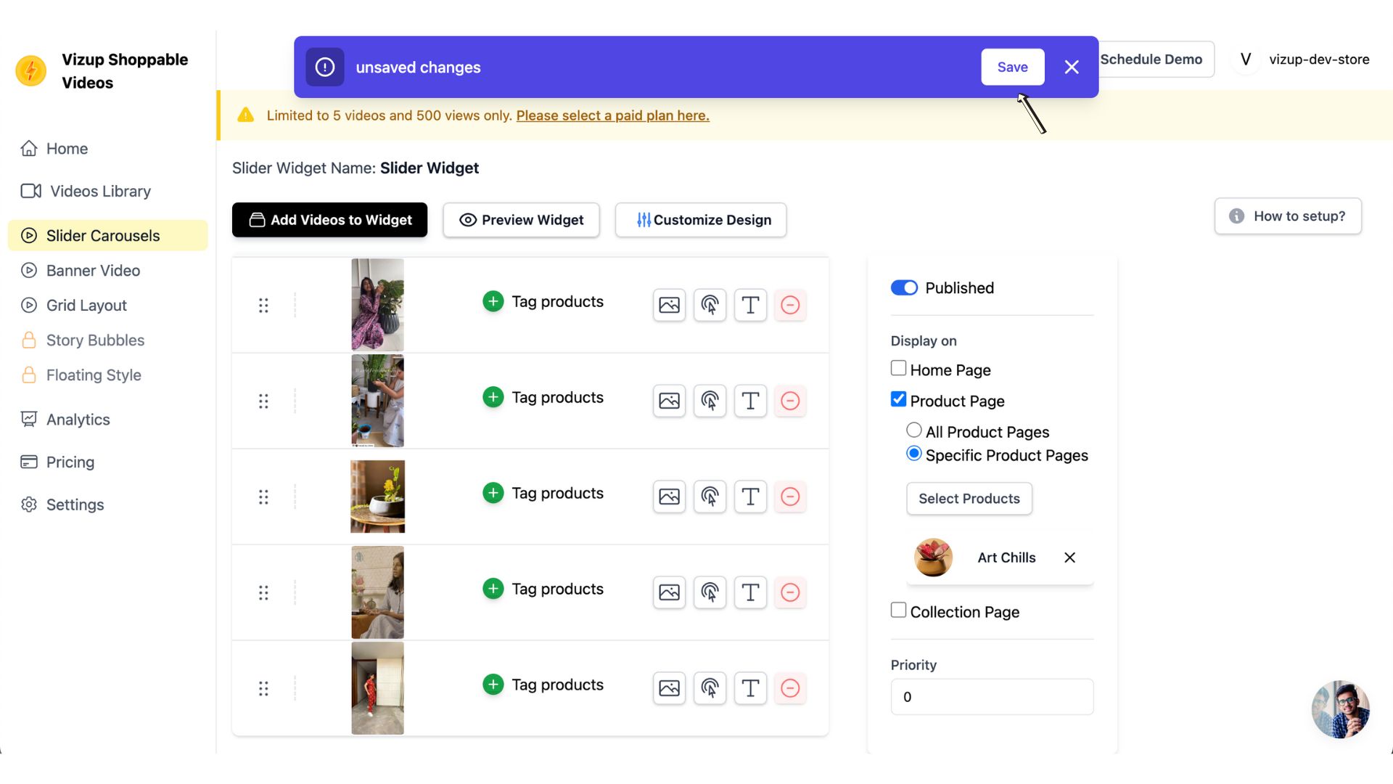Enable the Home Page checkbox
This screenshot has width=1393, height=784.
point(897,369)
